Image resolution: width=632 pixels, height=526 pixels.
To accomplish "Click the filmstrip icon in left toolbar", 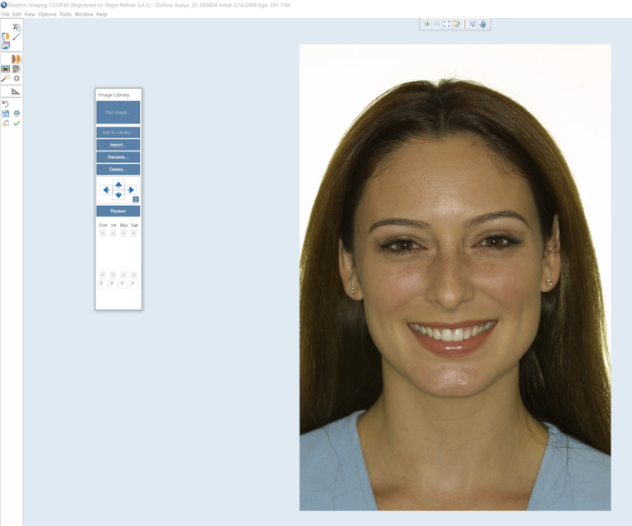I will click(x=6, y=69).
